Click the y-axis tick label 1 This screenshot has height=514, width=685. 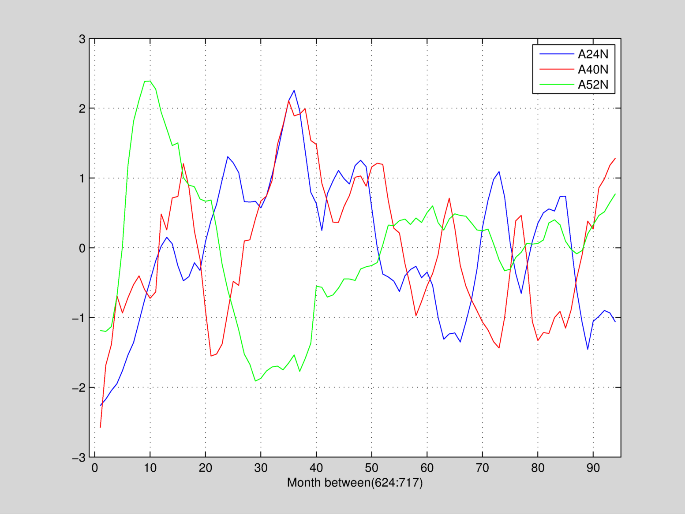[x=82, y=179]
